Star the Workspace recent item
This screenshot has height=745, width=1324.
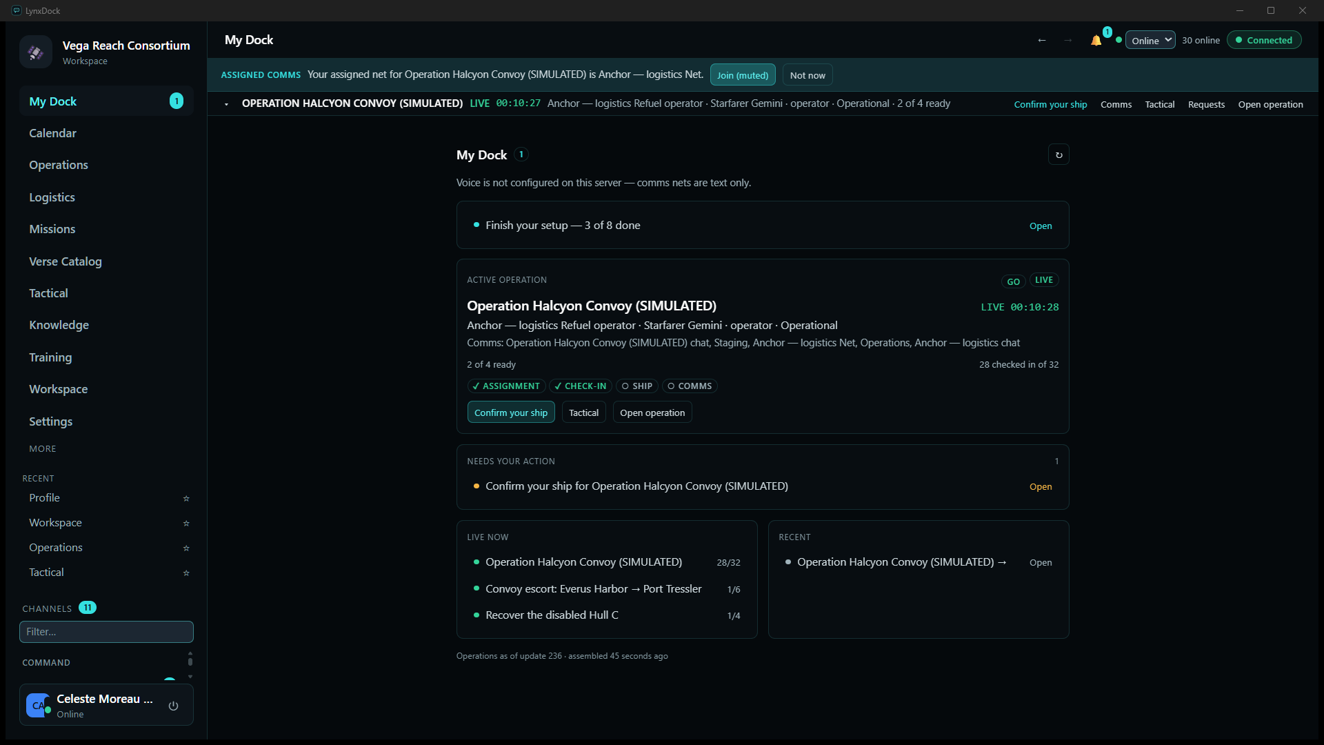[185, 523]
